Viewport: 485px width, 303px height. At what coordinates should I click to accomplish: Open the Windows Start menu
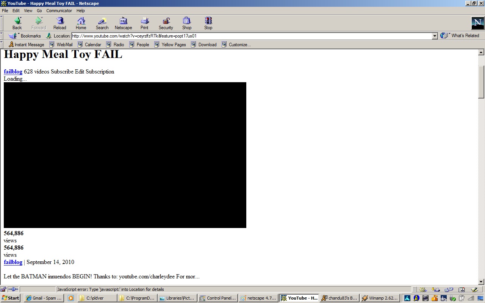click(x=11, y=298)
